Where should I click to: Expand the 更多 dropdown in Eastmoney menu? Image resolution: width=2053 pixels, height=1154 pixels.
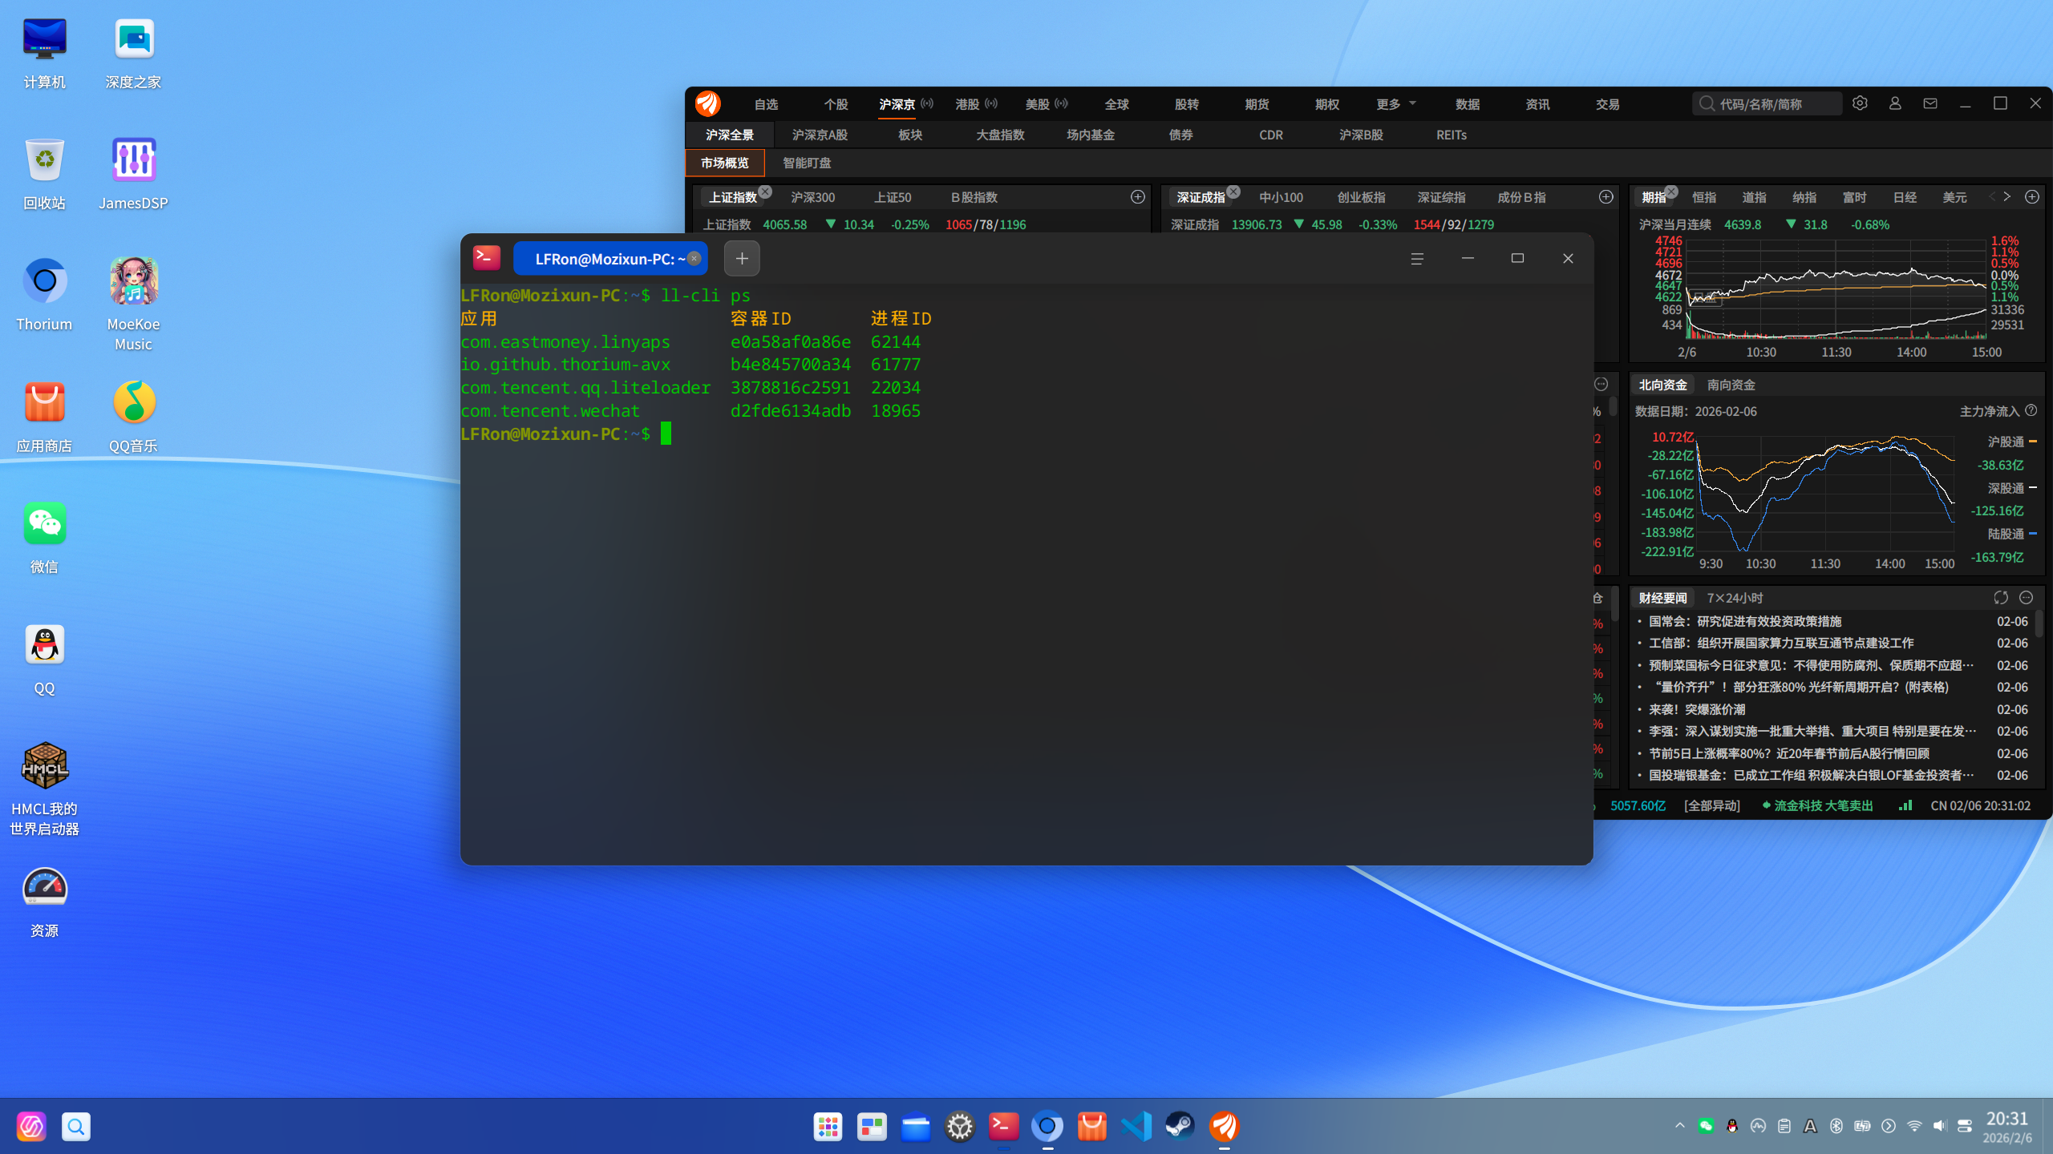pyautogui.click(x=1396, y=104)
